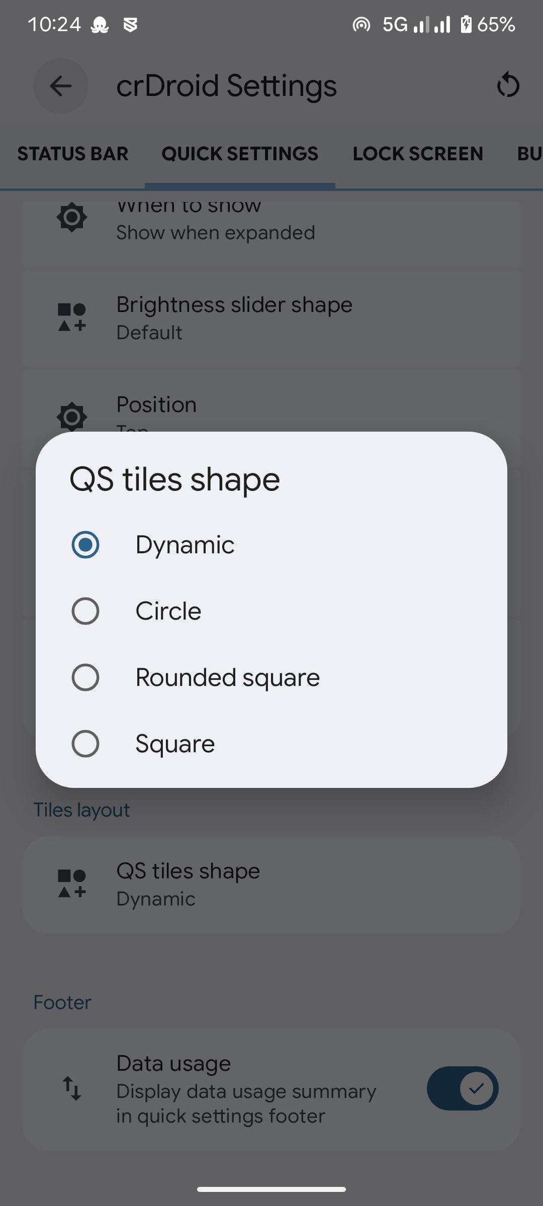
Task: Tap the hotspot icon in status bar
Action: (361, 24)
